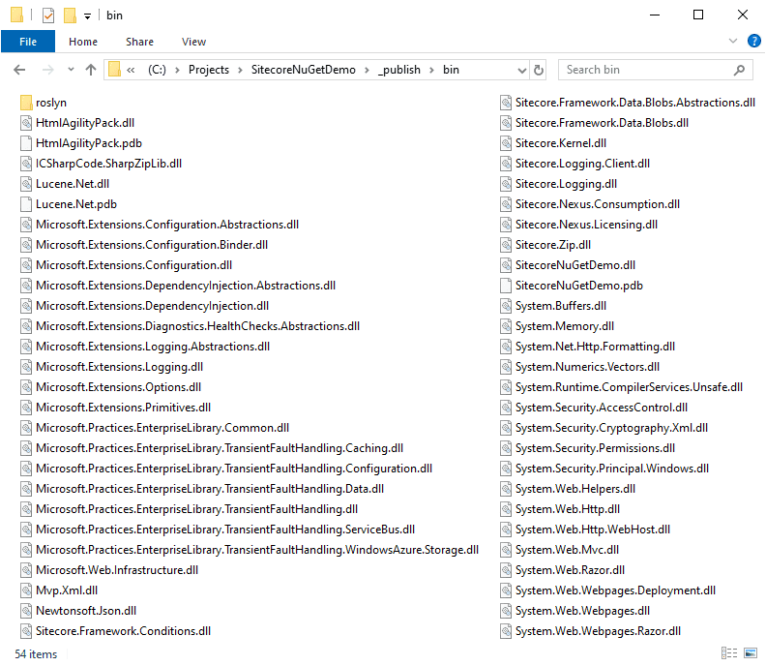Click the Up one level arrow
Screen dimensions: 766x666
tap(91, 70)
